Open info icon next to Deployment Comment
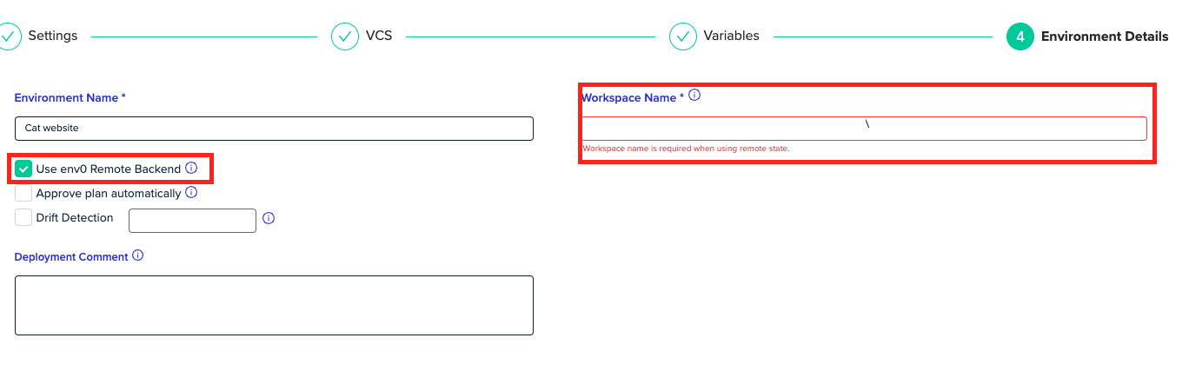The height and width of the screenshot is (391, 1189). pyautogui.click(x=137, y=255)
